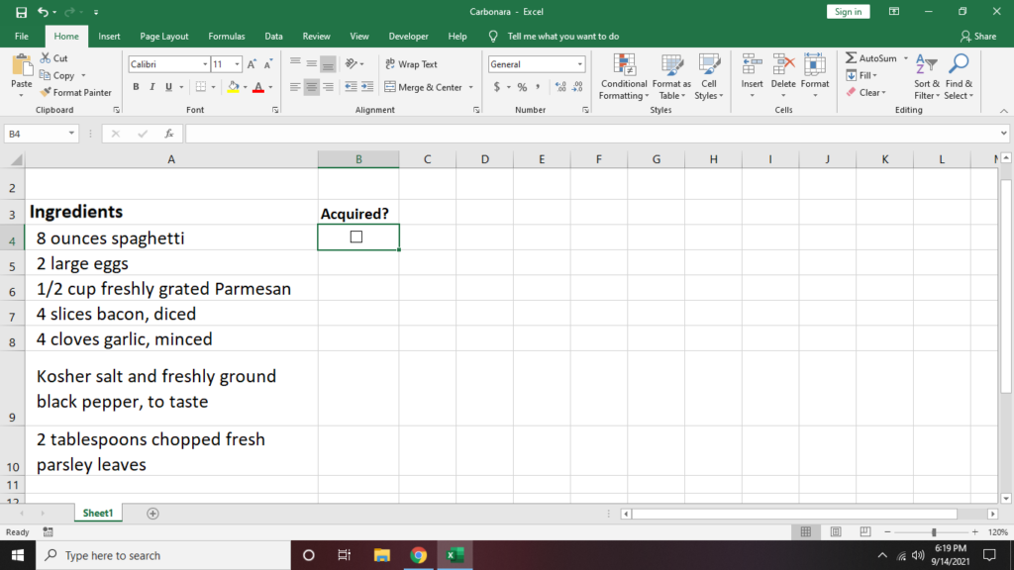Toggle Bold formatting
This screenshot has width=1014, height=570.
(x=136, y=87)
